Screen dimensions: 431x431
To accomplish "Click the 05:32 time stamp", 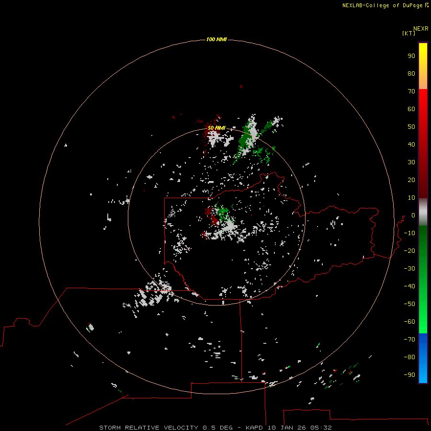I will pos(321,428).
